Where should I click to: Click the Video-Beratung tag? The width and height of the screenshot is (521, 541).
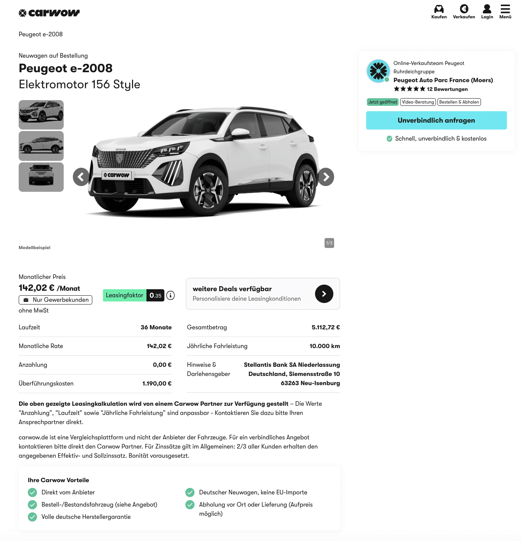(418, 102)
